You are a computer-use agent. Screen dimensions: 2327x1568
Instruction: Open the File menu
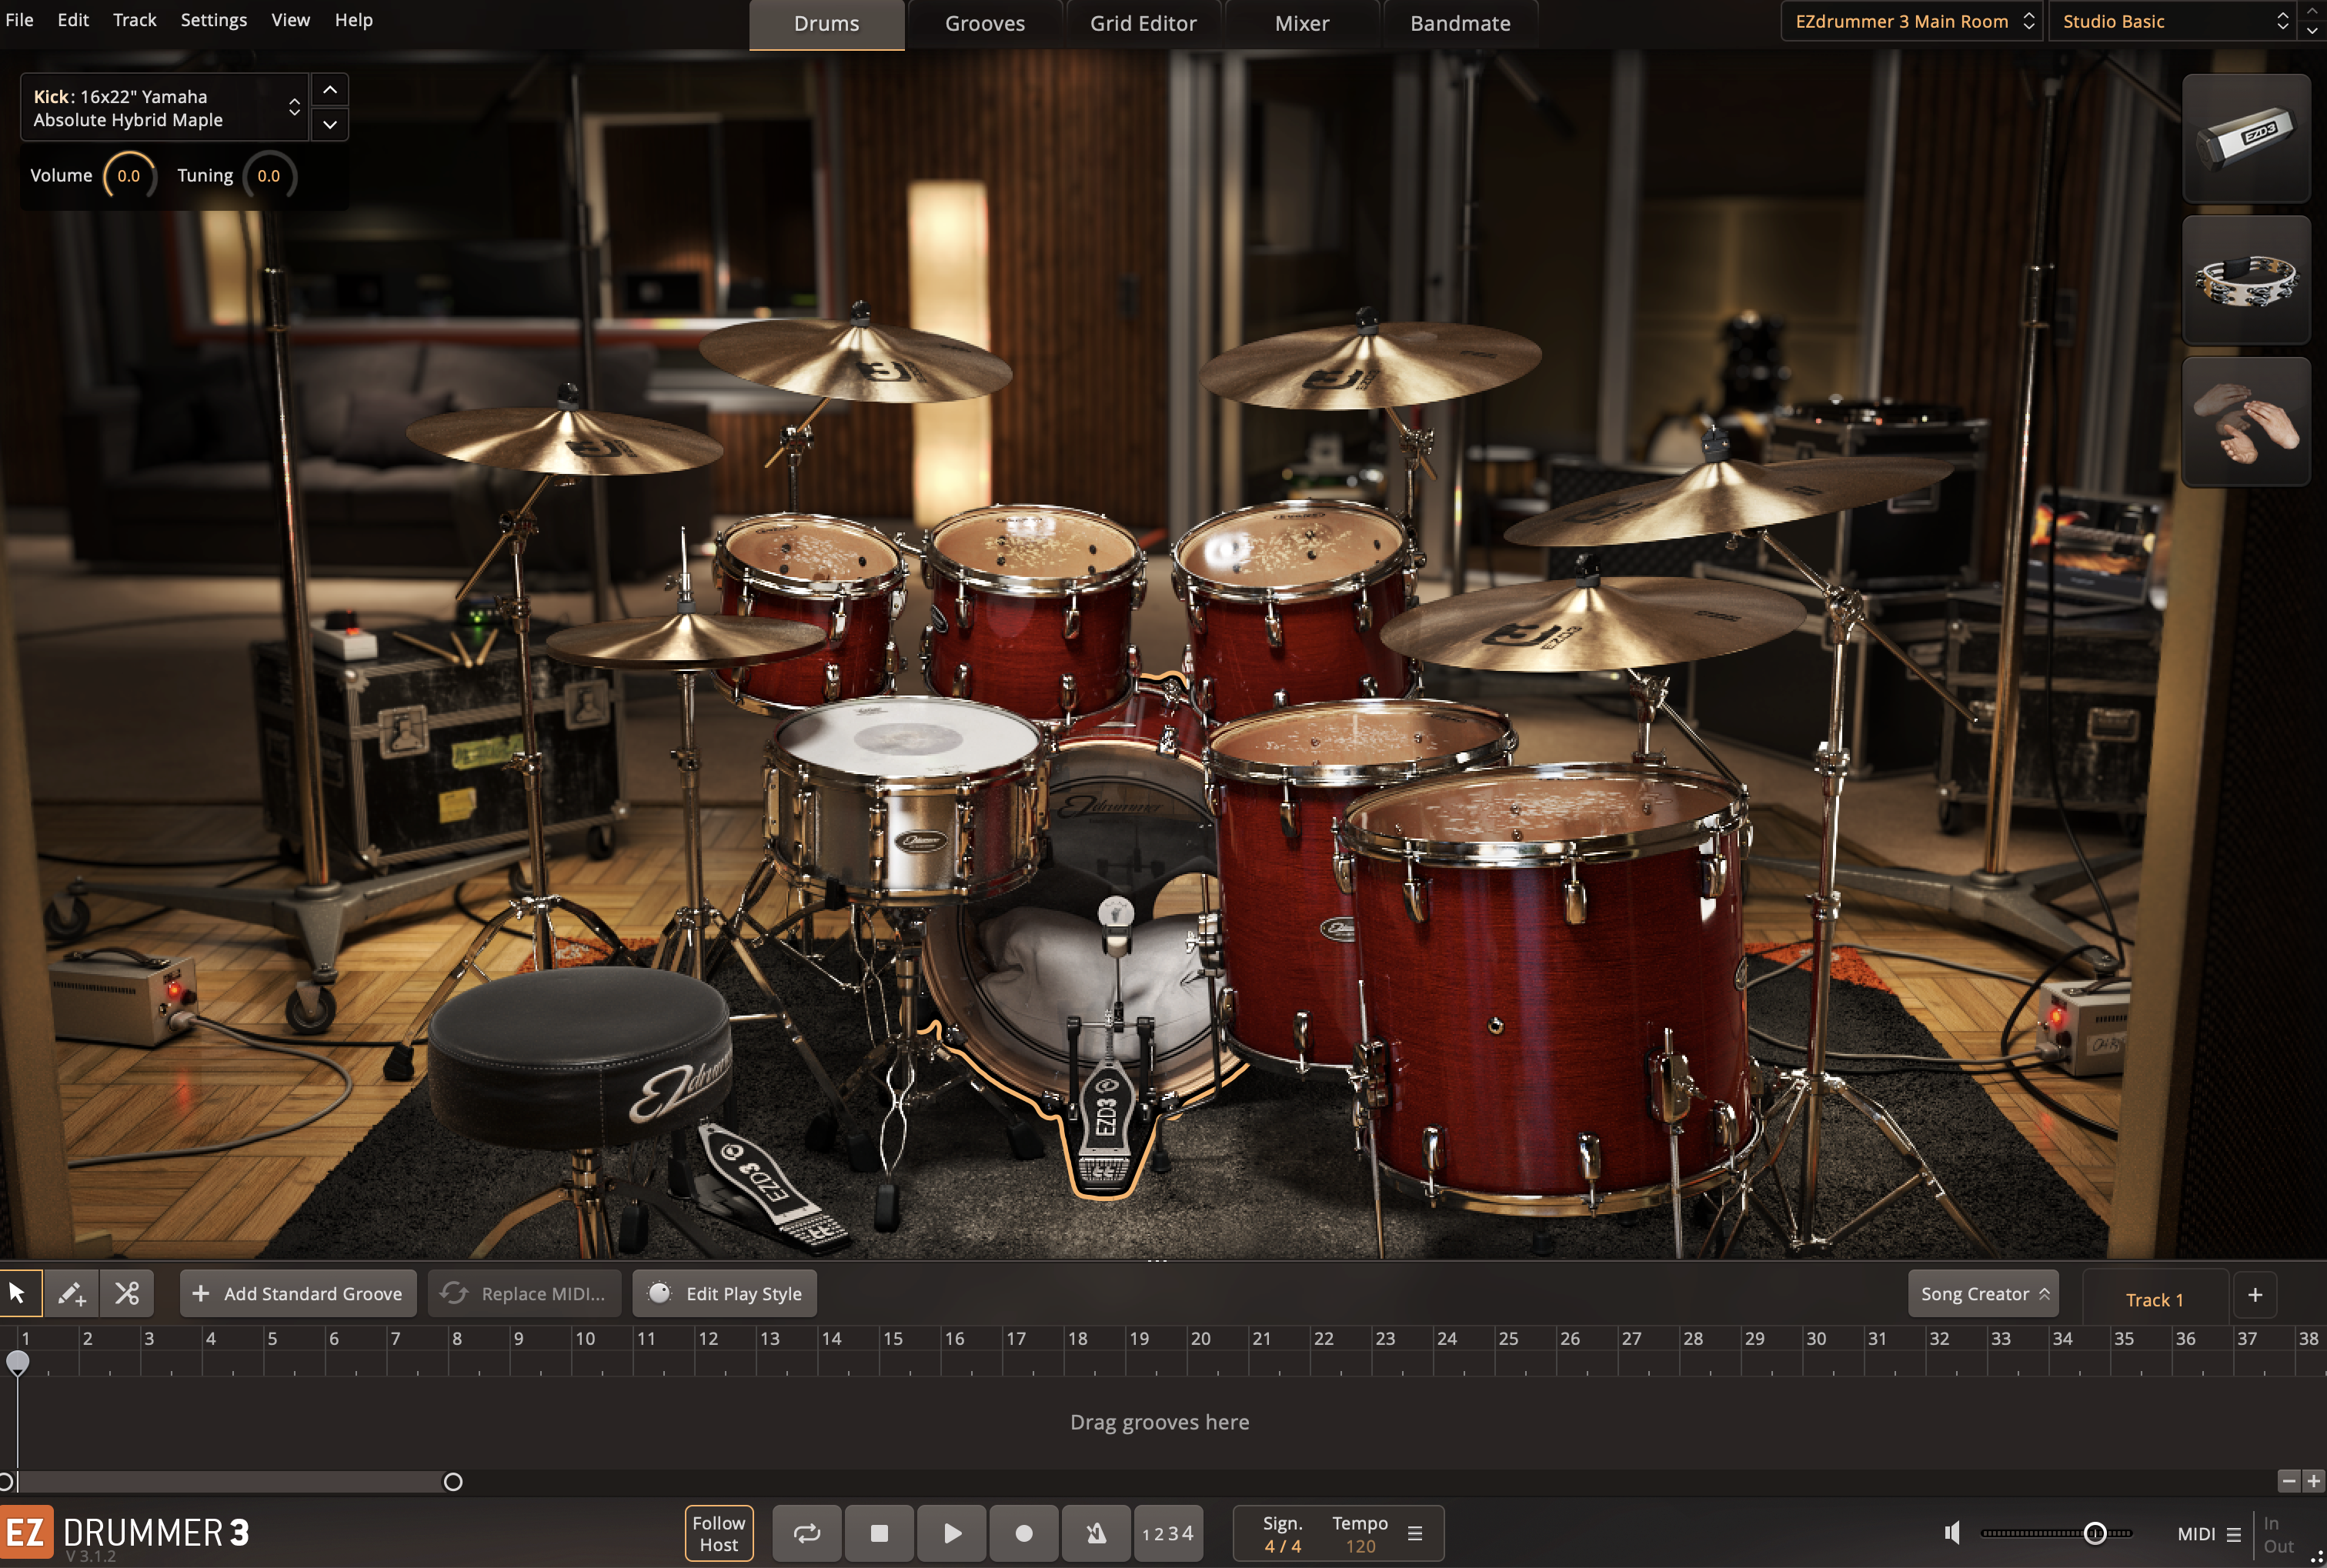click(x=19, y=20)
